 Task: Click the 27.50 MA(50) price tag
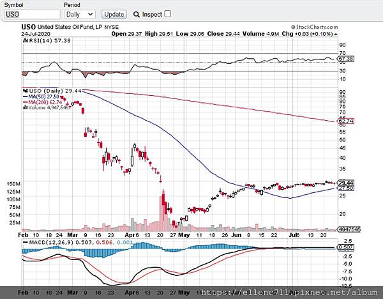(345, 188)
